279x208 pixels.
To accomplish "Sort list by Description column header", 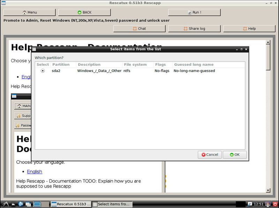I will 89,65.
